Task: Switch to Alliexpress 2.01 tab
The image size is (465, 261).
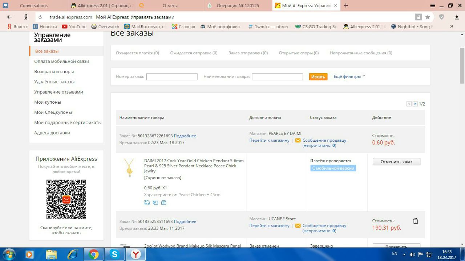Action: pos(102,5)
